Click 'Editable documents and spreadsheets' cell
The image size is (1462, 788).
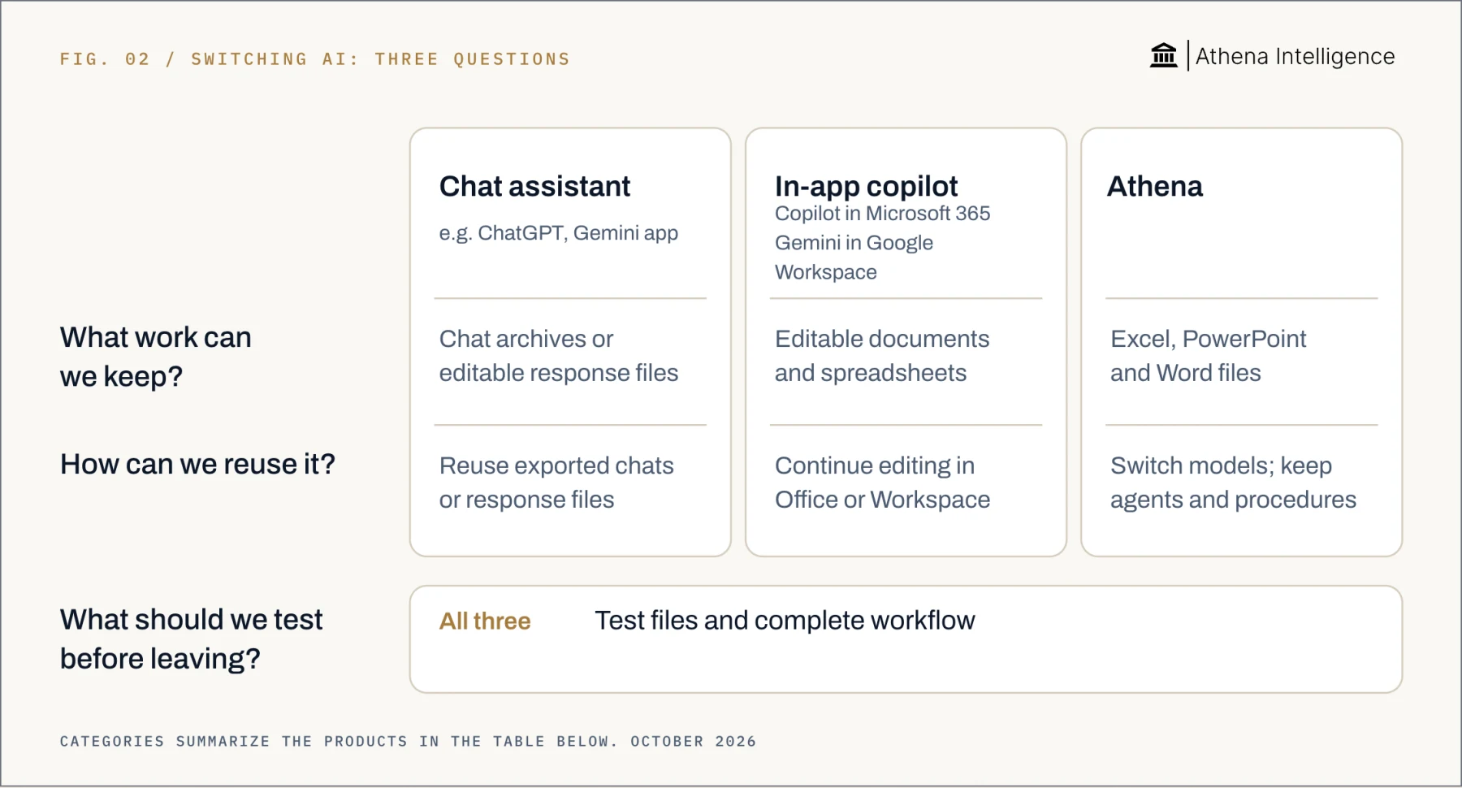pos(882,356)
